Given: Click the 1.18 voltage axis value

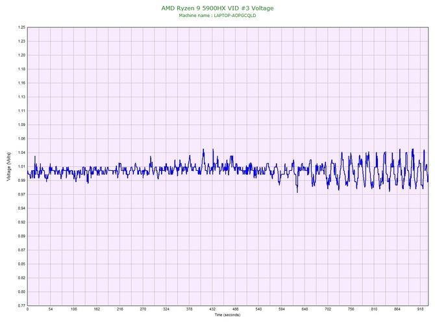Looking at the screenshot, I should (x=21, y=69).
